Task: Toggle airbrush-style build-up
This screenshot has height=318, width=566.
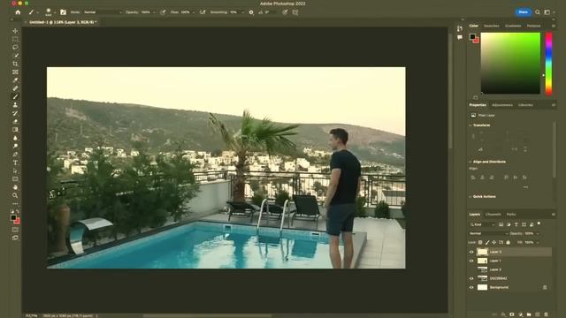Action: point(203,12)
